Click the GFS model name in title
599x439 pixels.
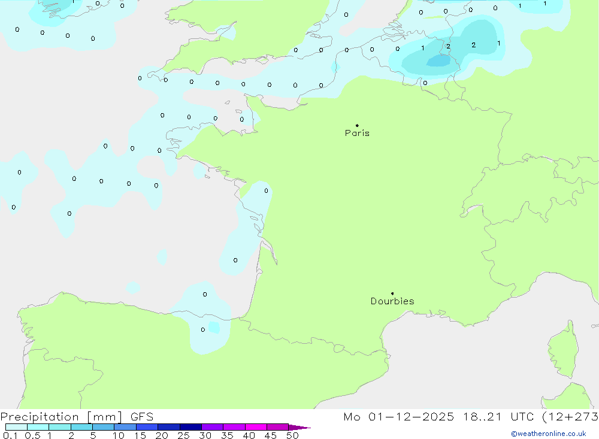coord(142,417)
